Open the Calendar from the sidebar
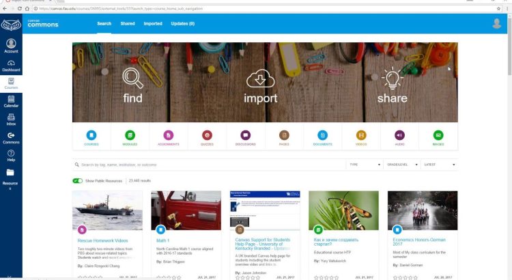 11,102
